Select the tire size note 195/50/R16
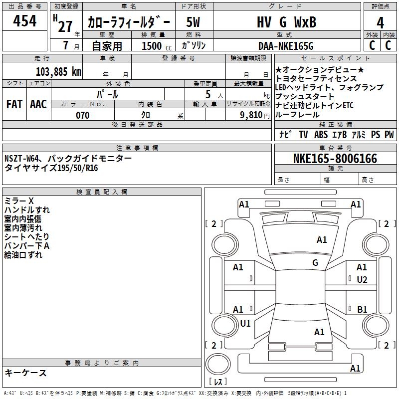This screenshot has width=399, height=399. coord(78,168)
